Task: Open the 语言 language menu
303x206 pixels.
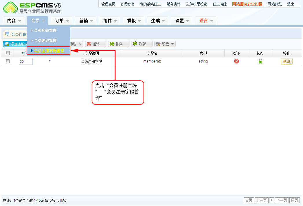Action: 206,21
